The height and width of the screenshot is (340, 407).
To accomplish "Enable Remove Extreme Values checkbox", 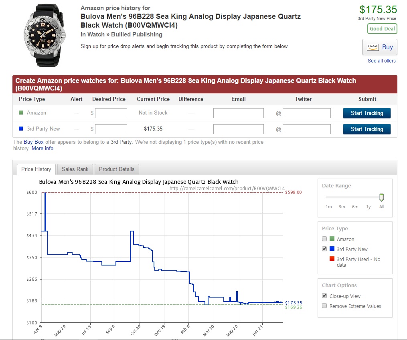I will [x=324, y=306].
